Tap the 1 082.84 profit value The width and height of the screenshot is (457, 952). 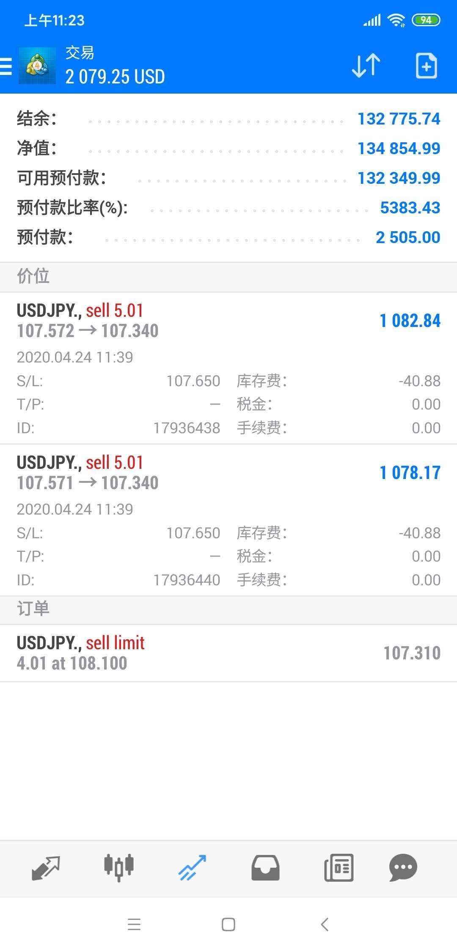410,321
